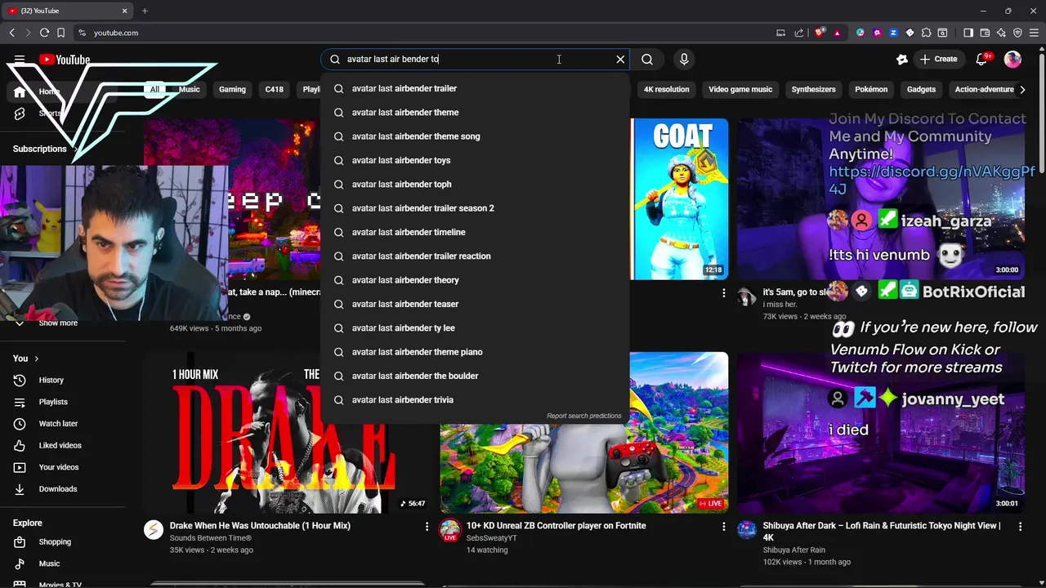Open the Brave Rewards triangle icon
1046x588 pixels.
tap(837, 33)
